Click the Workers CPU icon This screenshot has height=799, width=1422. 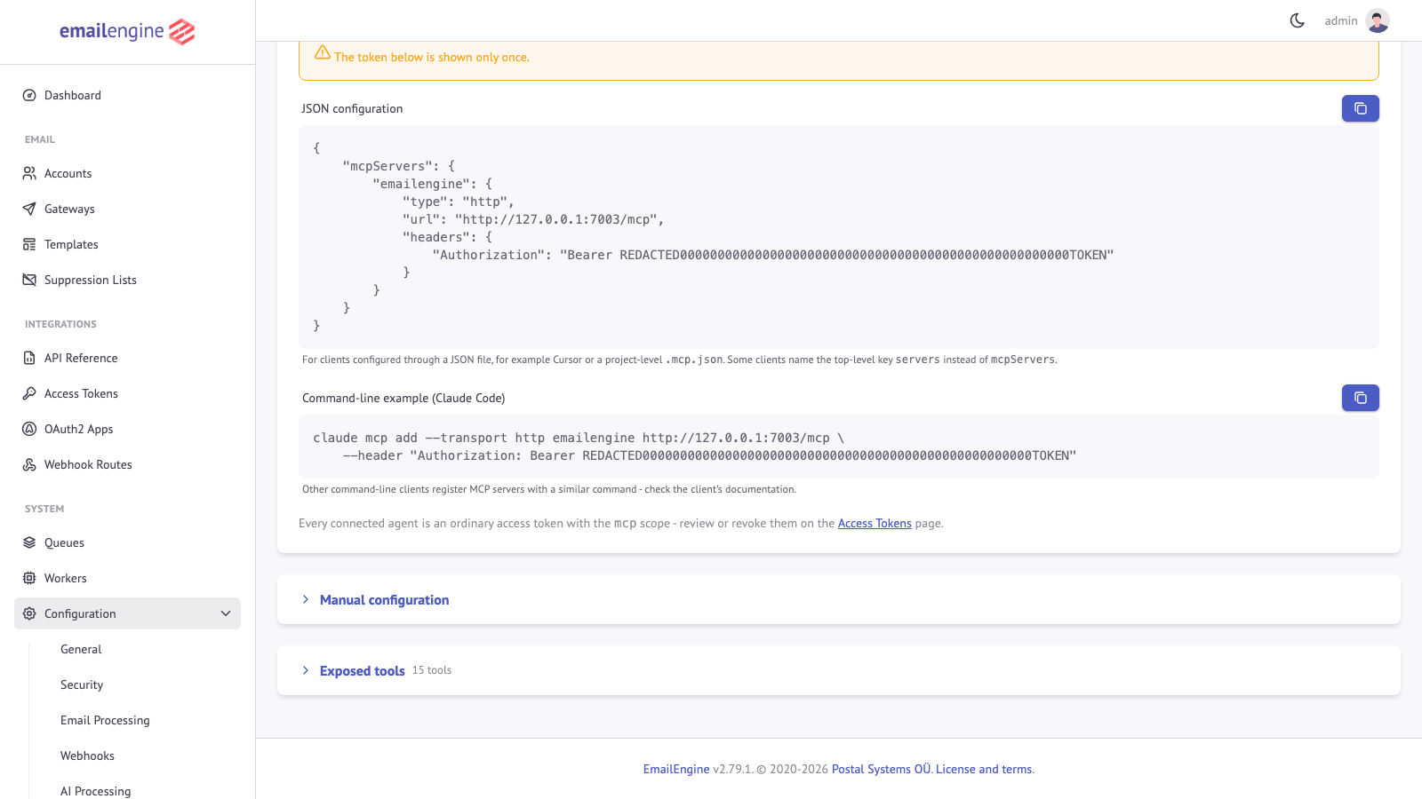click(29, 578)
